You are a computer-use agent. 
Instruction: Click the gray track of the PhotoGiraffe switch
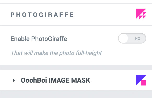[137, 38]
